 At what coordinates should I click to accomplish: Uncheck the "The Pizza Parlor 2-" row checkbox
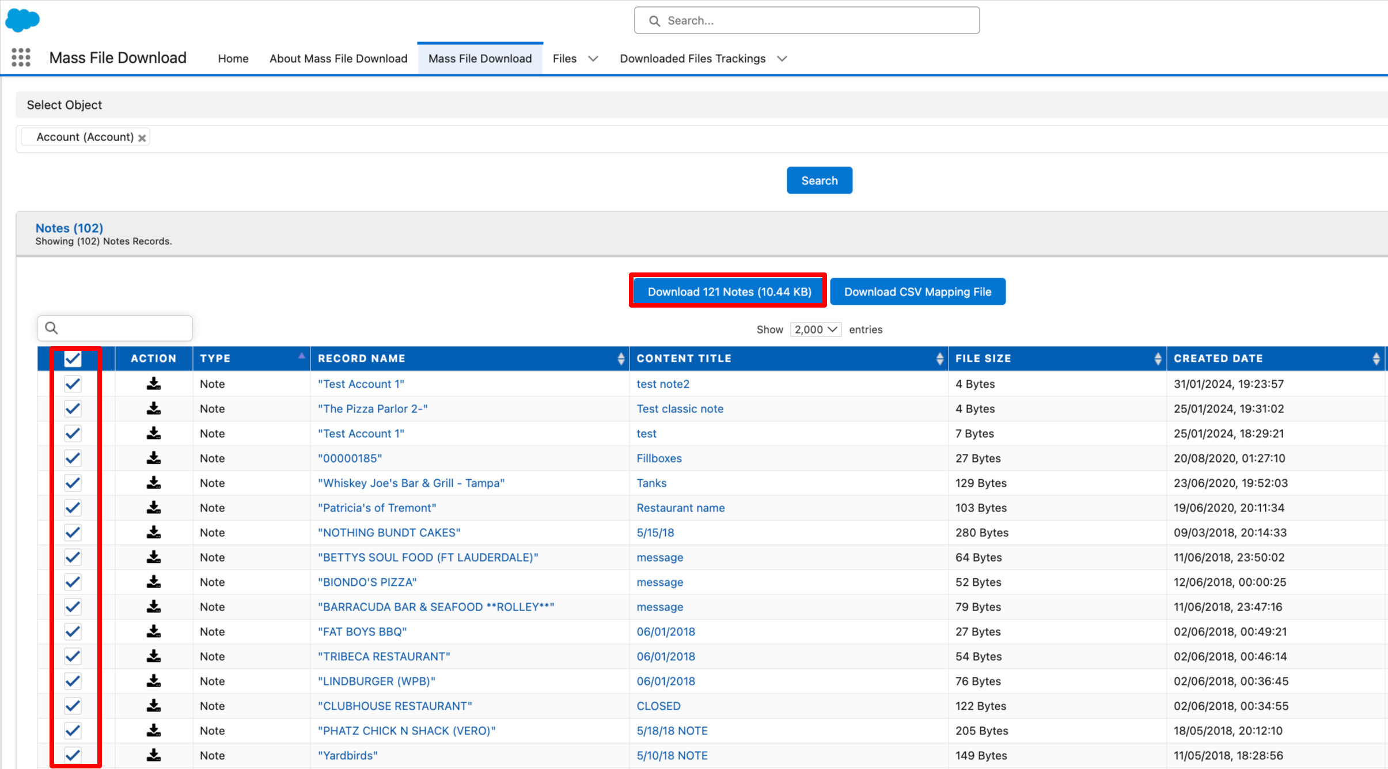73,408
